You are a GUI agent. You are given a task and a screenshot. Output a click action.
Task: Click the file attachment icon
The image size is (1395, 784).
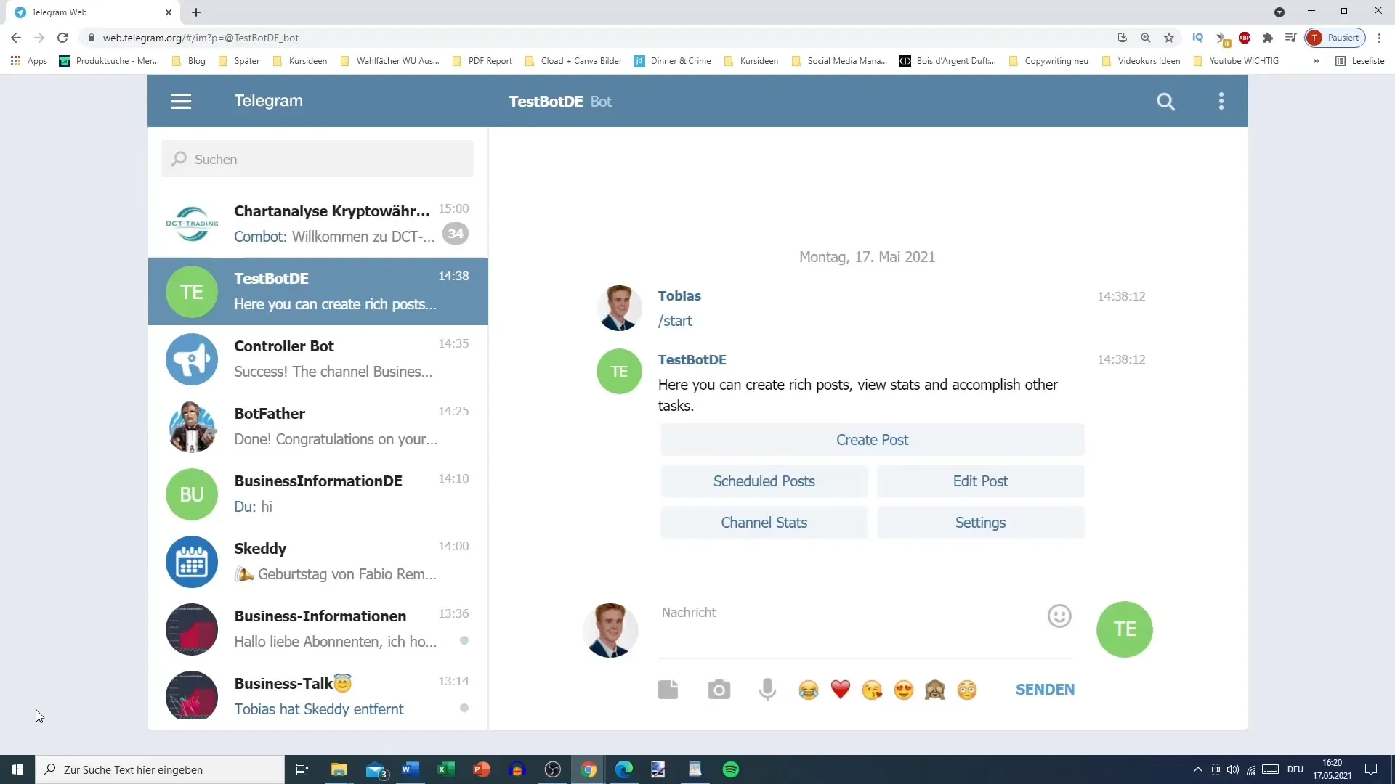point(668,689)
